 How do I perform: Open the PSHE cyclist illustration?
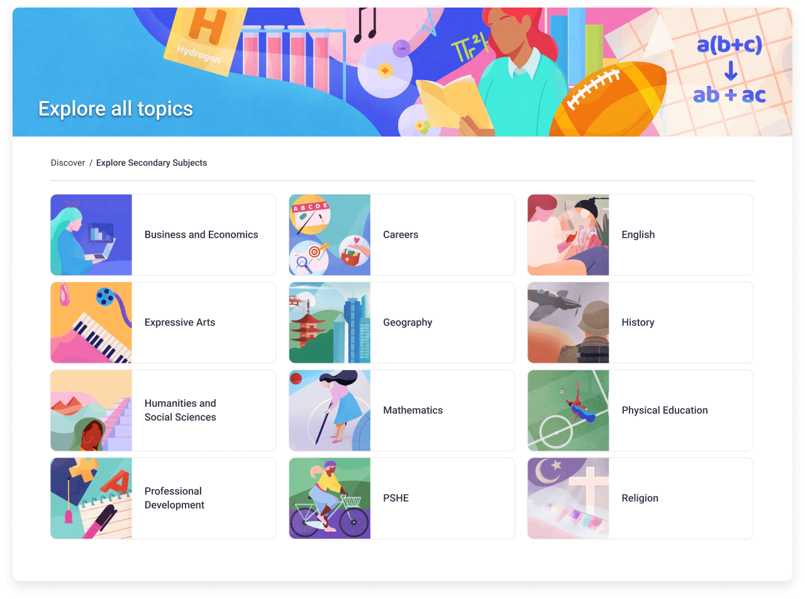(x=330, y=498)
